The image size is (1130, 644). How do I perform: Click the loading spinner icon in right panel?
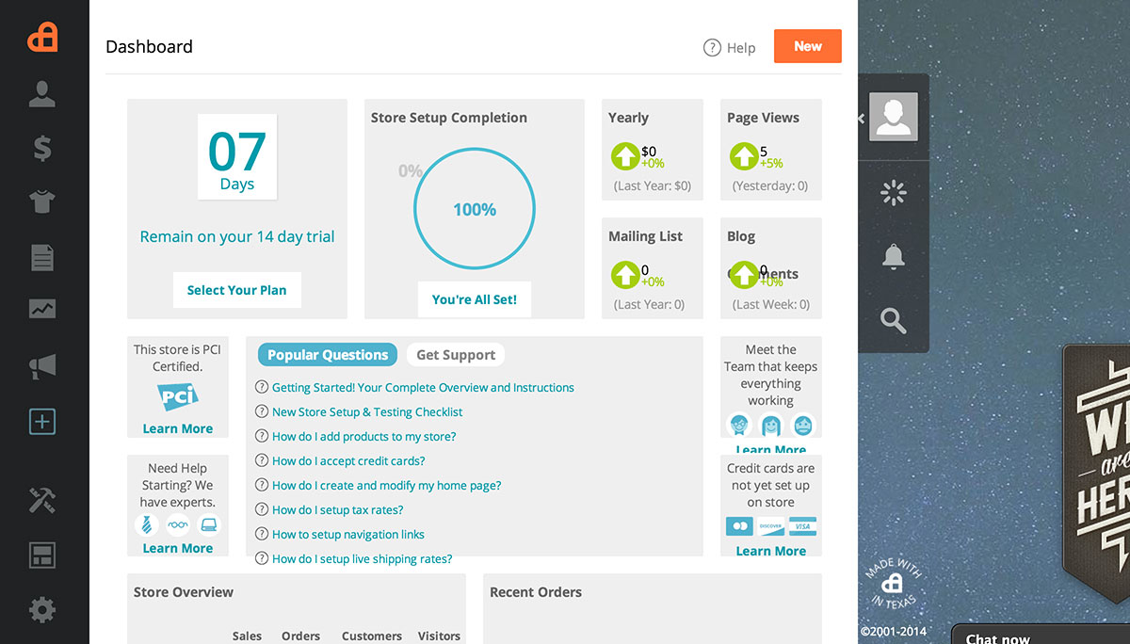893,194
